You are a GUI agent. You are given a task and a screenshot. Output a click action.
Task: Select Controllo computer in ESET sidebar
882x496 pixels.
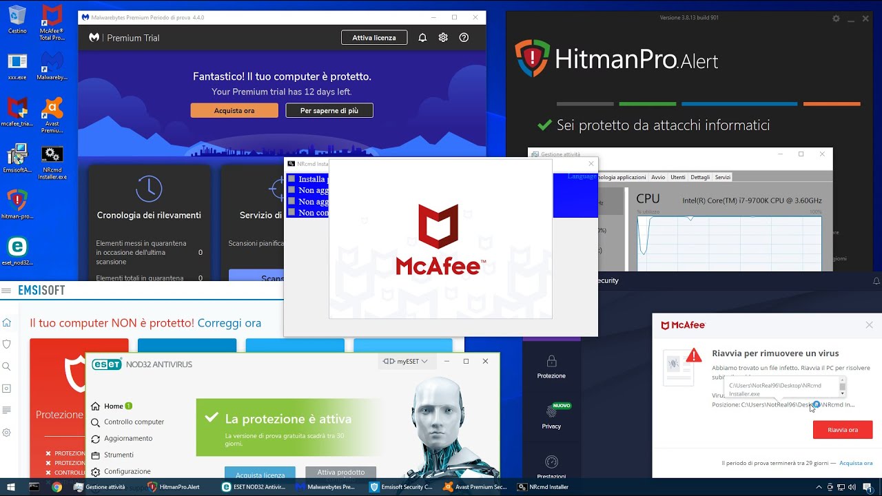tap(127, 422)
